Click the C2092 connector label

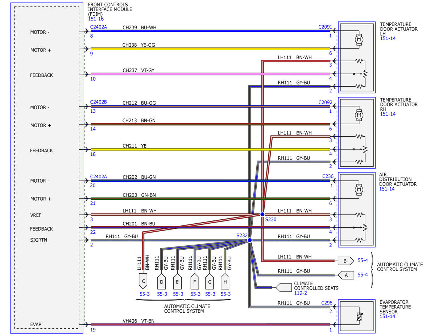tap(325, 102)
